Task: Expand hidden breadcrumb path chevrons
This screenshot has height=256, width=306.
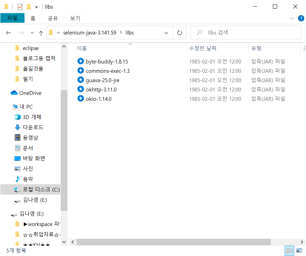Action: (58, 32)
